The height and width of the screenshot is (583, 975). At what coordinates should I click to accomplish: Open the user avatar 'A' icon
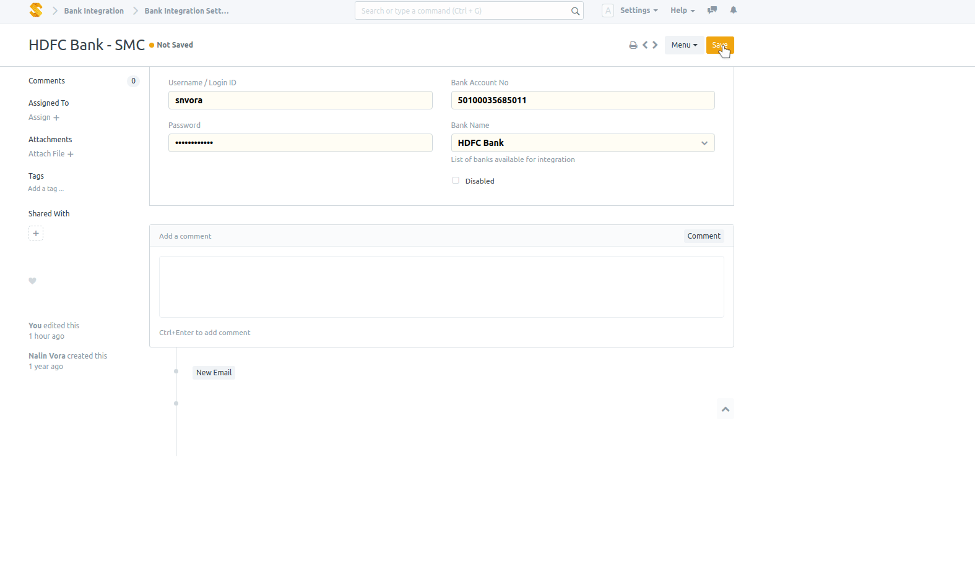tap(608, 11)
